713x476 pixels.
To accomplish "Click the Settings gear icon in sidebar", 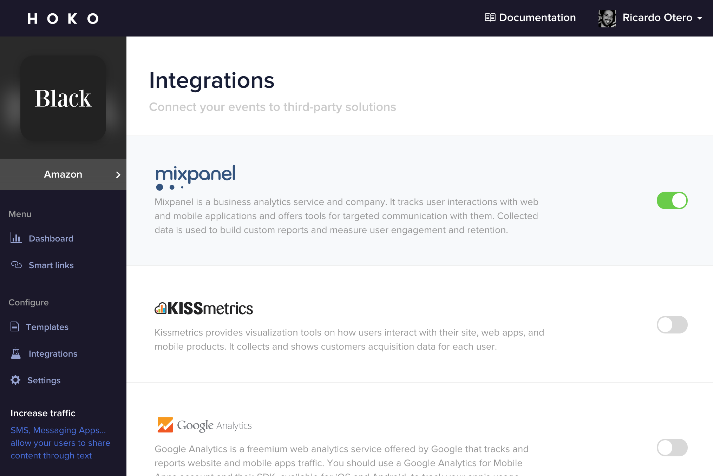I will pyautogui.click(x=16, y=380).
